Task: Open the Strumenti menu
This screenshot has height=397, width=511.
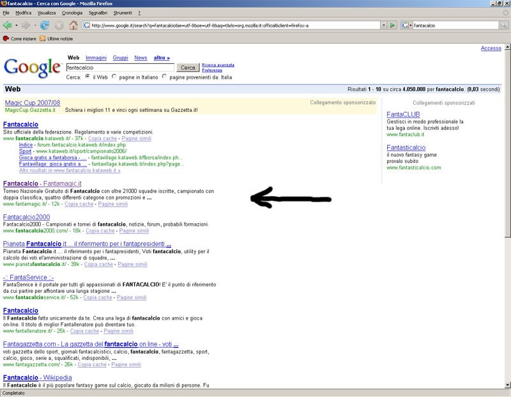Action: click(123, 13)
